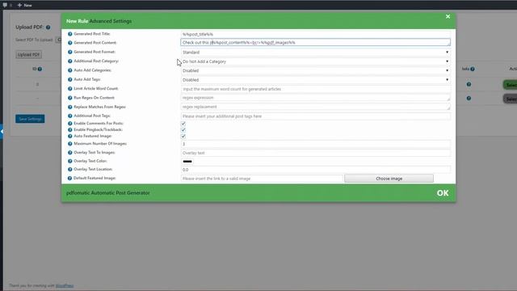Click help icon beside Auto Add Categories

pyautogui.click(x=70, y=70)
